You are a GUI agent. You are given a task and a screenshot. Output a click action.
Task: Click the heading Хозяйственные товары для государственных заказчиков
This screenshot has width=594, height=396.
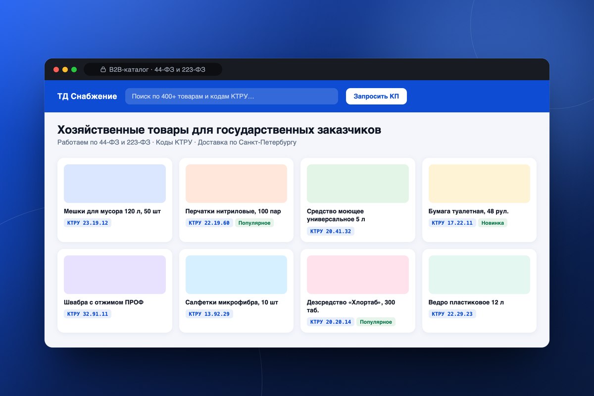pyautogui.click(x=219, y=130)
